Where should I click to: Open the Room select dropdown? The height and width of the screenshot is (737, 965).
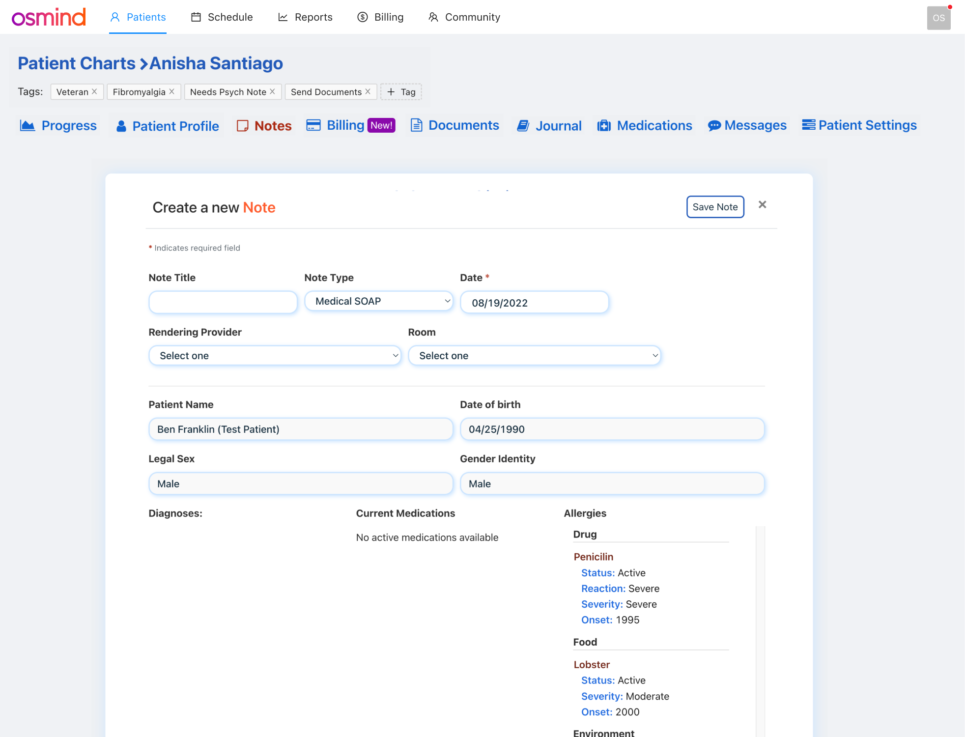click(534, 356)
